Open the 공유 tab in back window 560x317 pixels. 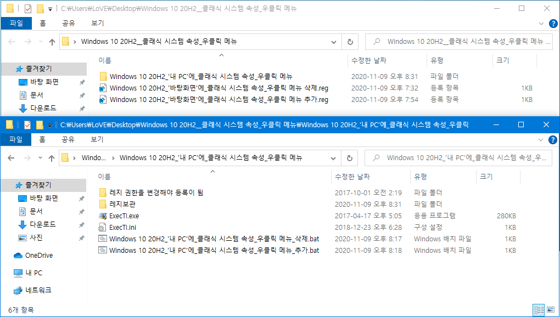click(x=69, y=24)
